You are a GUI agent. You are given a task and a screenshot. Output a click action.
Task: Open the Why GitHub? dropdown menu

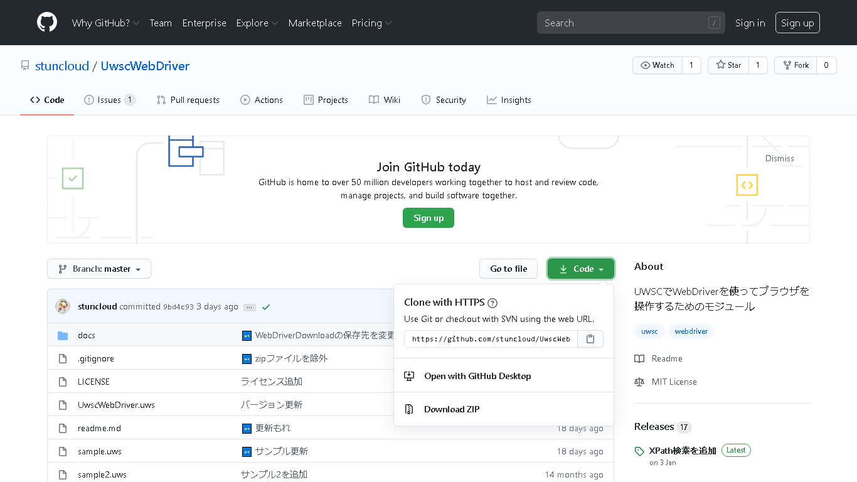coord(105,23)
